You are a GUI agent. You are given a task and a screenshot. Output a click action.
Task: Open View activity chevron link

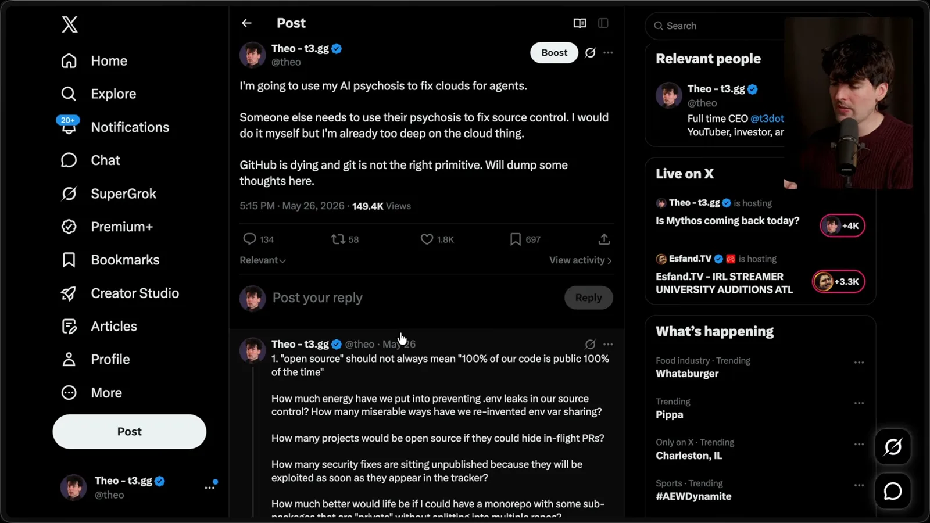pos(580,260)
